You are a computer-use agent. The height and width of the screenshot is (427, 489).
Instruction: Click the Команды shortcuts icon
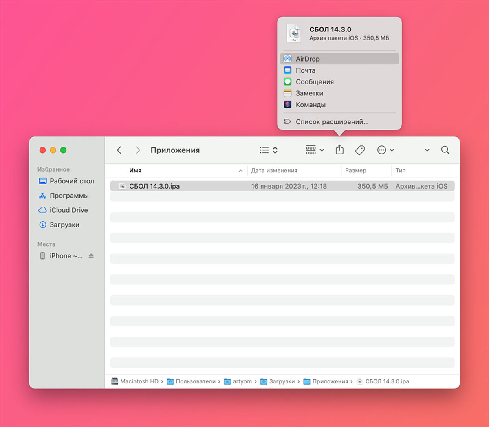[288, 104]
